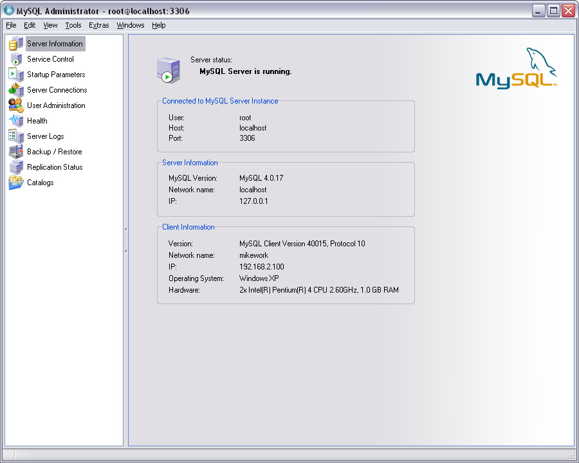Viewport: 579px width, 463px height.
Task: Go to Service Control section
Action: [x=50, y=59]
